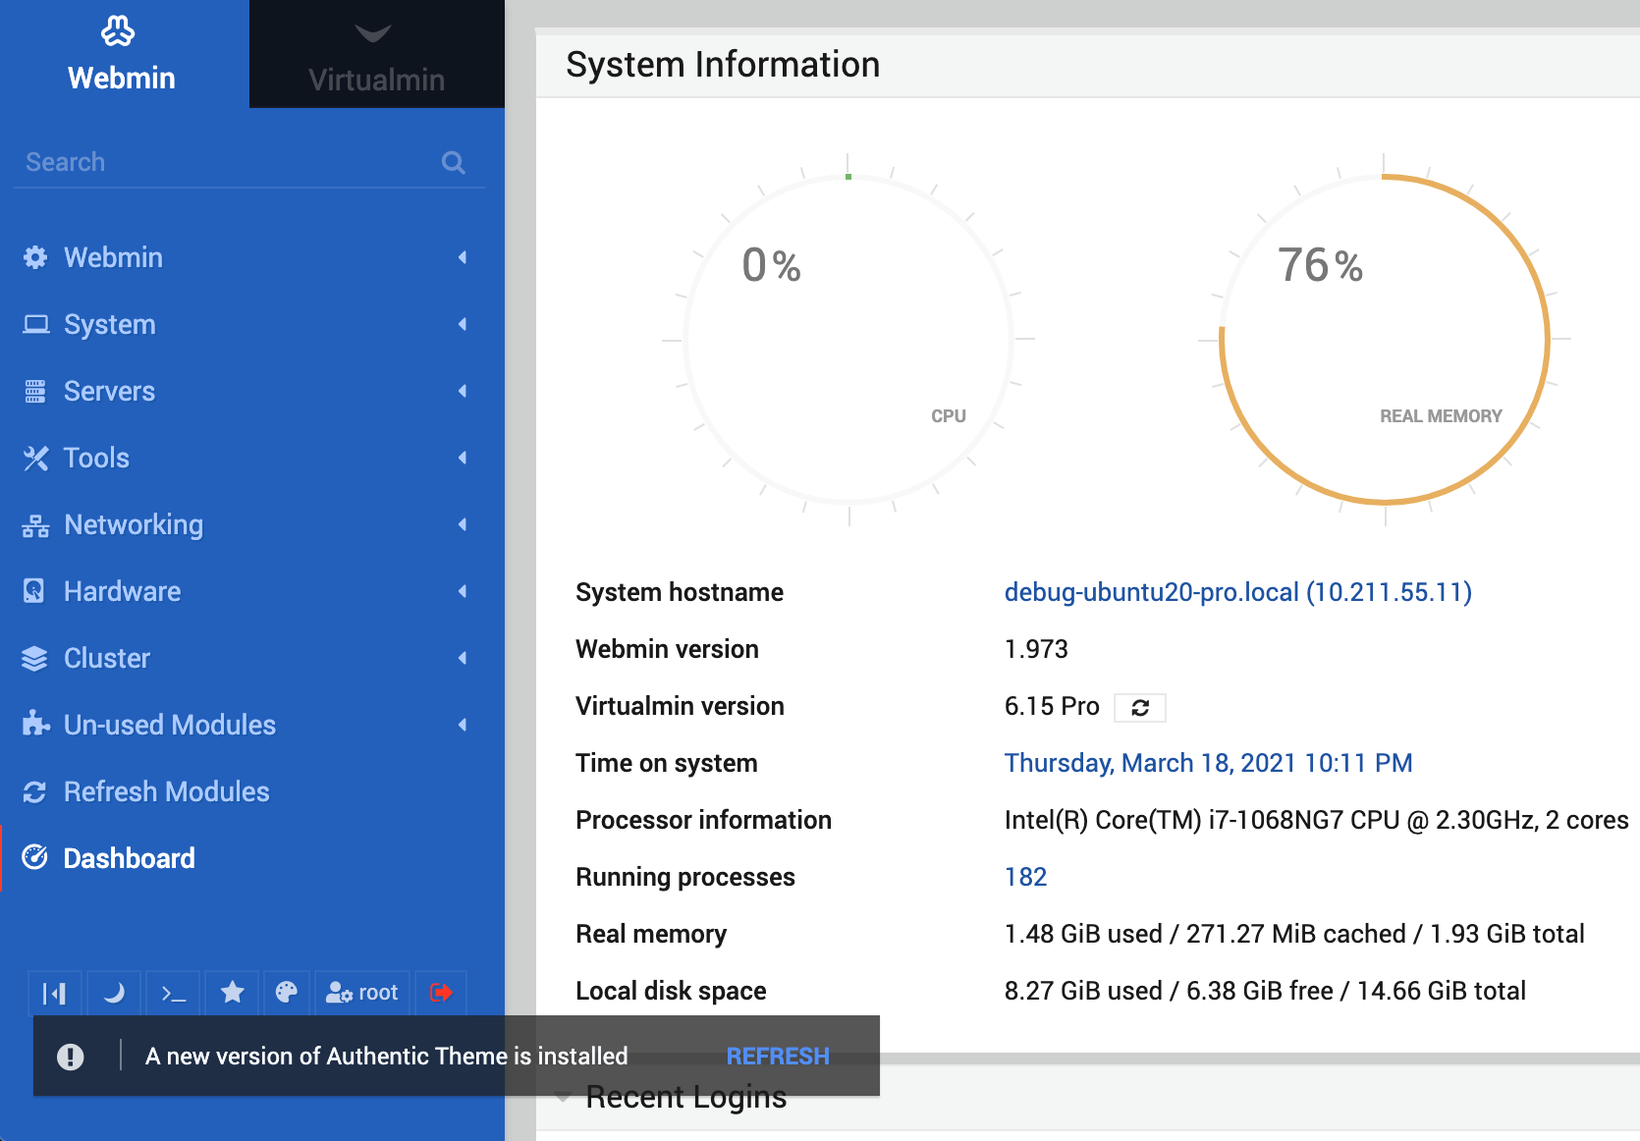Expand the System category
Image resolution: width=1640 pixels, height=1141 pixels.
(x=108, y=324)
